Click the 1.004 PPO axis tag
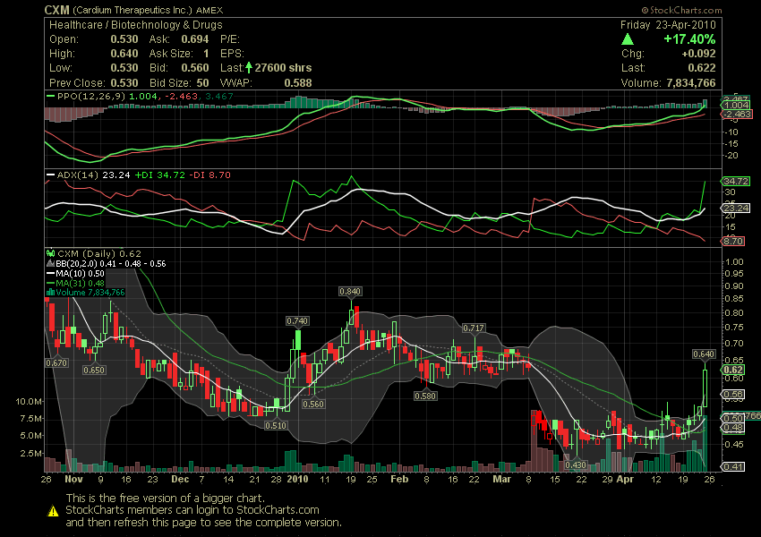Image resolution: width=761 pixels, height=537 pixels. tap(736, 106)
